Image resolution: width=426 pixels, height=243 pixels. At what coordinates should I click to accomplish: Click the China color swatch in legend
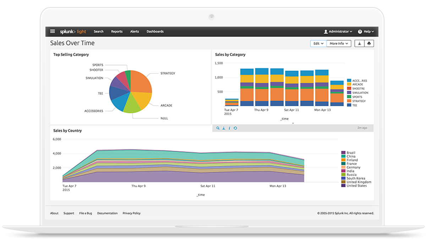(x=344, y=156)
